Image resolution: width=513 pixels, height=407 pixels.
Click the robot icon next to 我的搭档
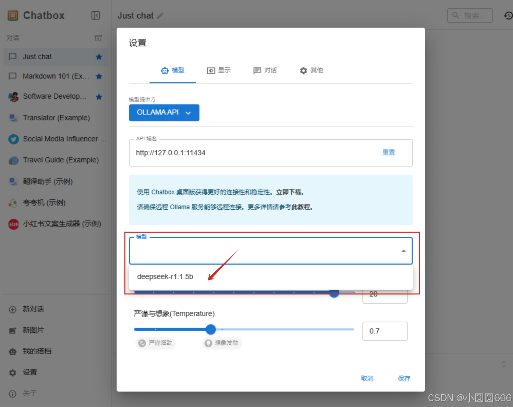click(x=13, y=352)
